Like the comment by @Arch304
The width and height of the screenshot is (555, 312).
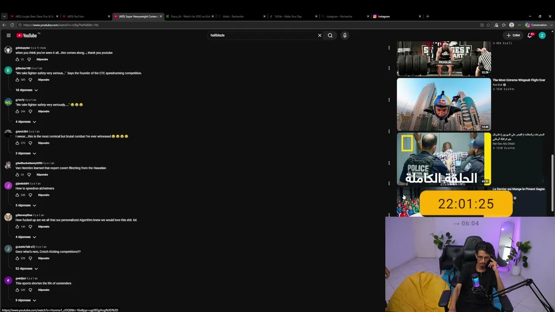pos(17,143)
